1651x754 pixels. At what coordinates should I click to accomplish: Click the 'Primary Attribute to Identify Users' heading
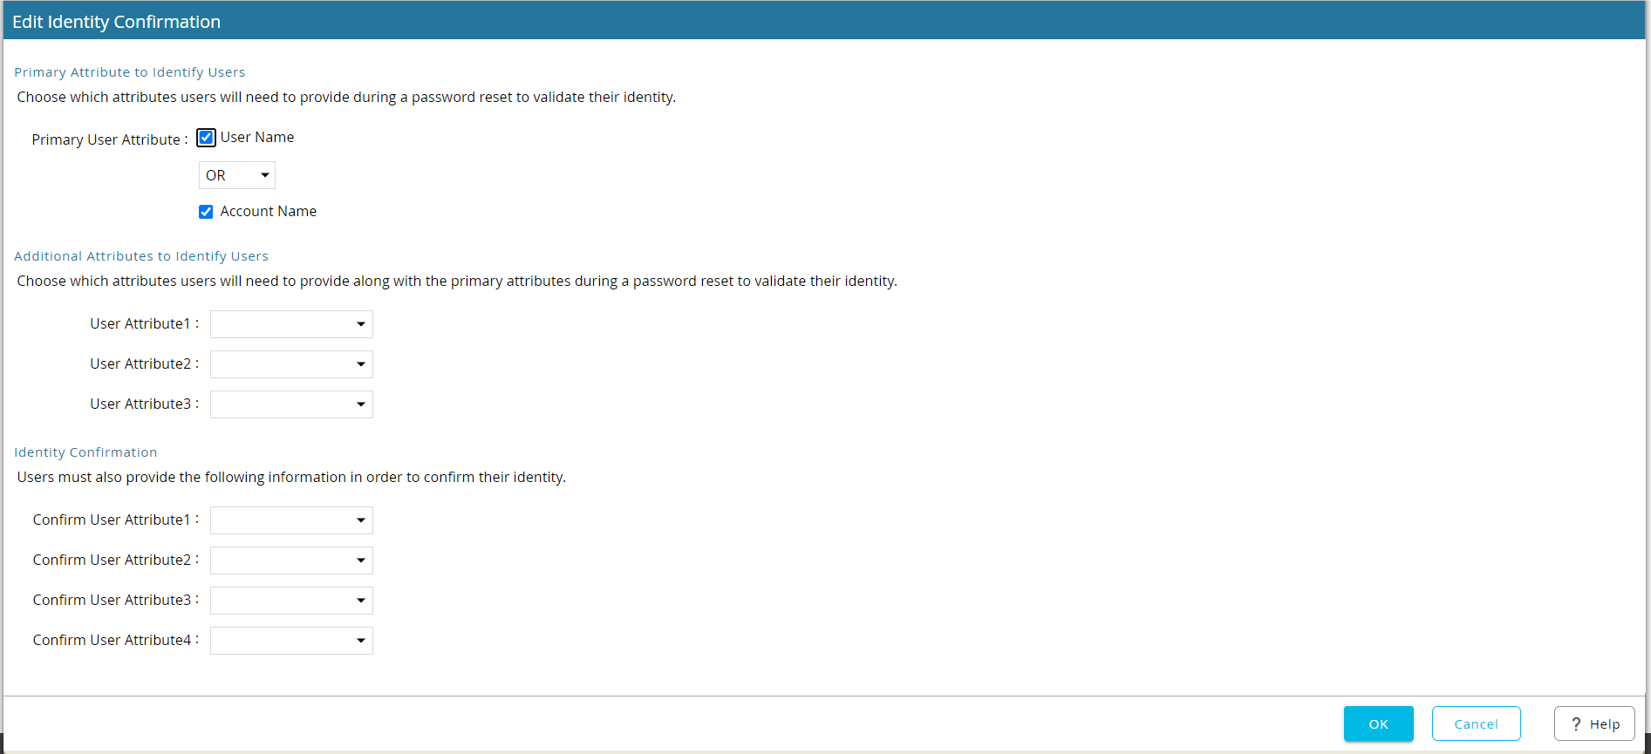[x=129, y=72]
